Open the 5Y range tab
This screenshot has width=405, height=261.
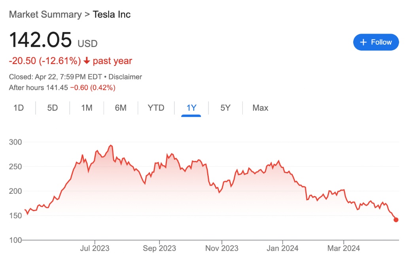click(225, 108)
